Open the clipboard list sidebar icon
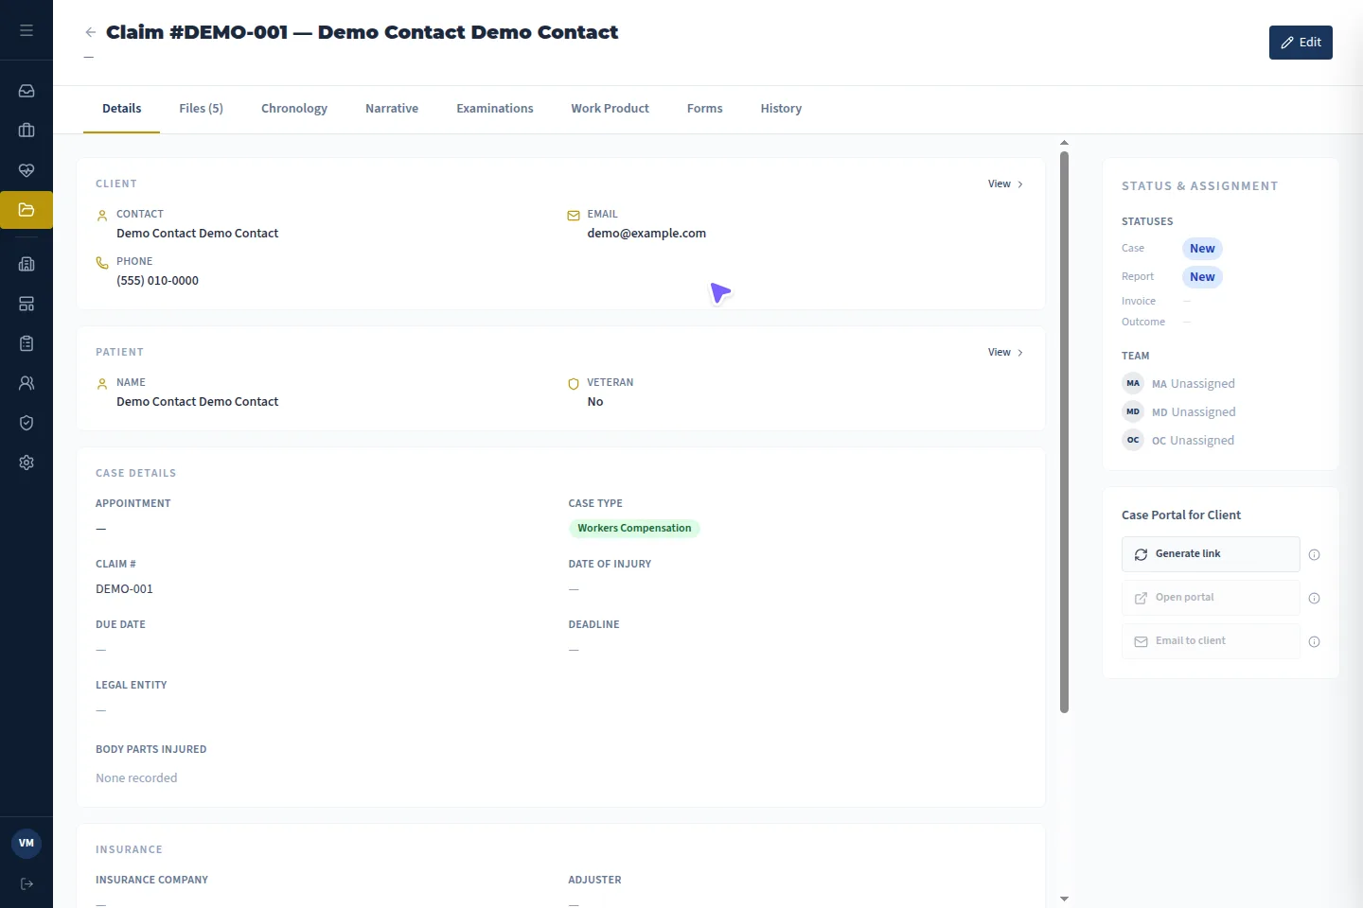The height and width of the screenshot is (908, 1363). pos(27,343)
